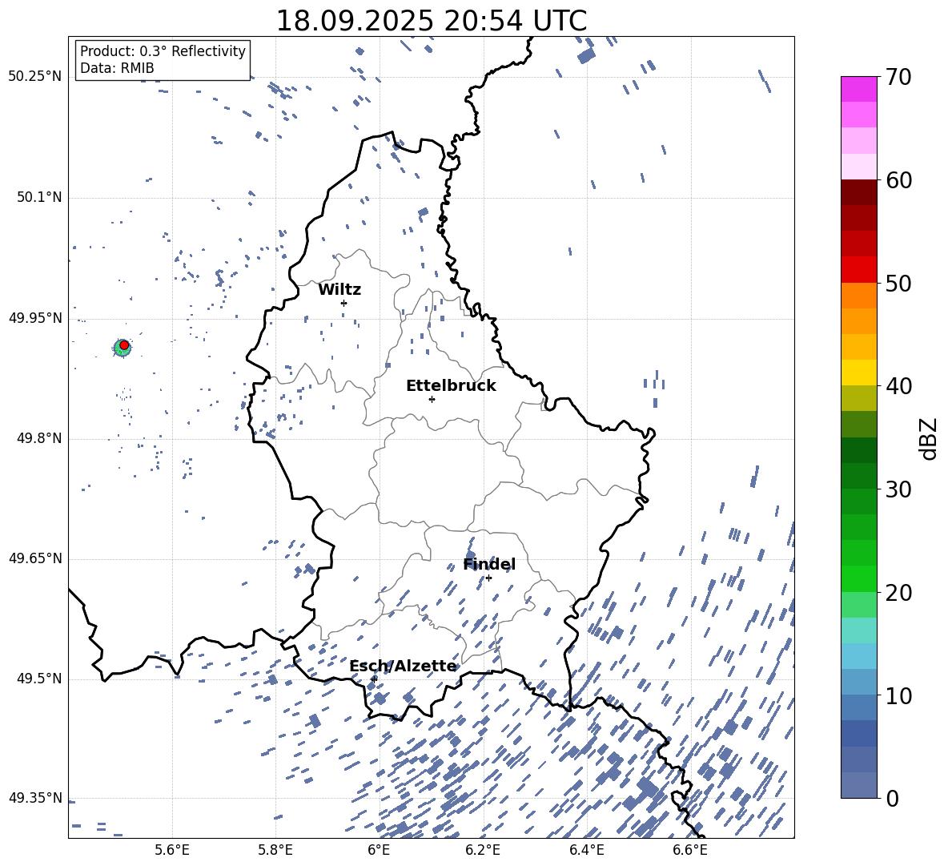Click the 5.8°E longitude label
The image size is (948, 866).
pos(275,851)
